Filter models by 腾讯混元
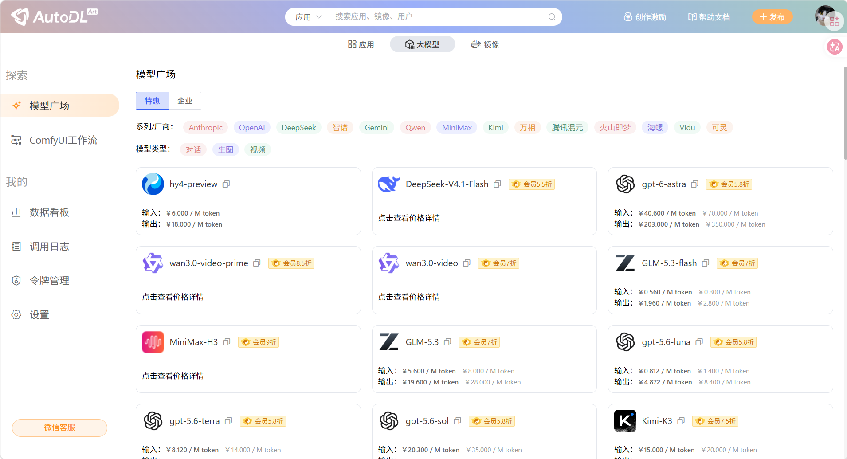The height and width of the screenshot is (459, 847). pos(567,128)
